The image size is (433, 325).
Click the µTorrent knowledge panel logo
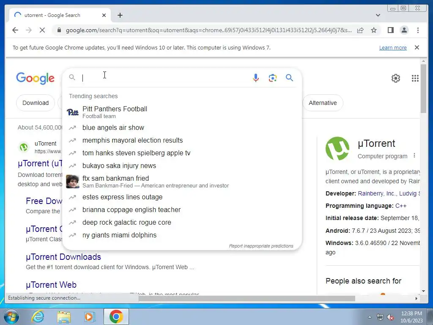[x=337, y=149]
